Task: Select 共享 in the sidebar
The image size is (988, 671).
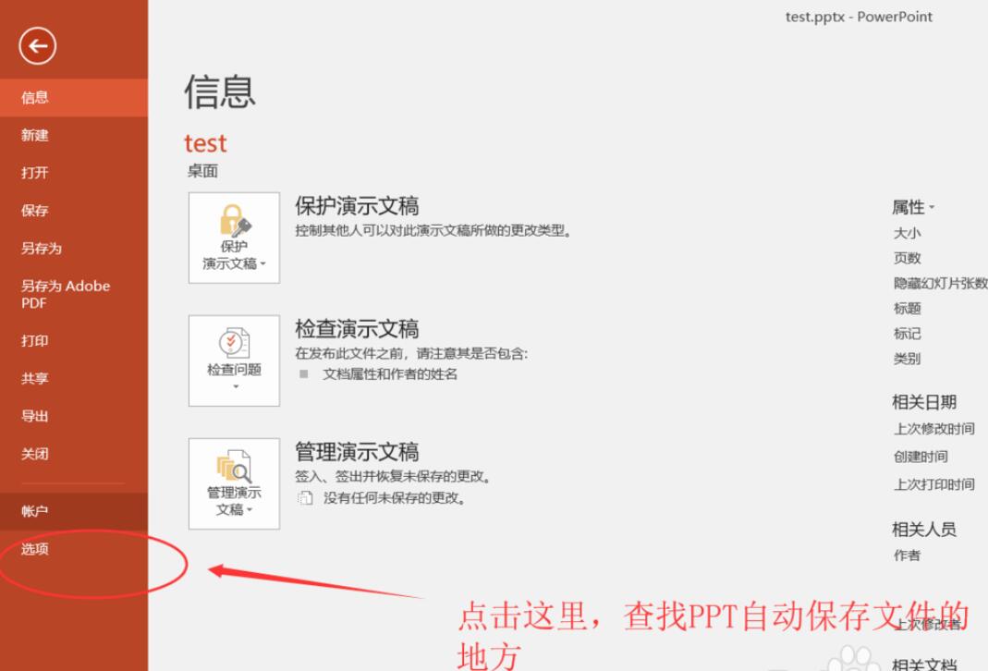Action: pos(33,378)
